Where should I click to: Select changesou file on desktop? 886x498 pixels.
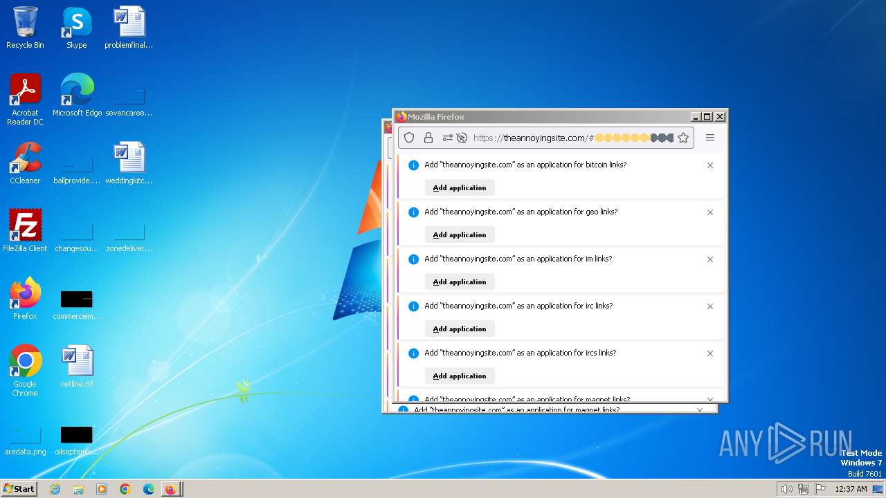[x=77, y=237]
